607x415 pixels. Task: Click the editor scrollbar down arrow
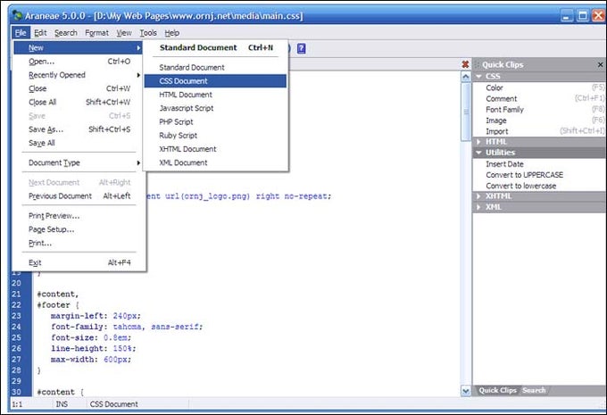point(466,391)
